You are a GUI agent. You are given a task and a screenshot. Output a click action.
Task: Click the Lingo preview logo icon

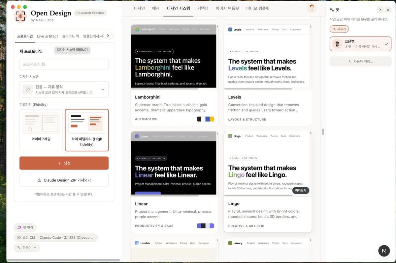[x=230, y=136]
